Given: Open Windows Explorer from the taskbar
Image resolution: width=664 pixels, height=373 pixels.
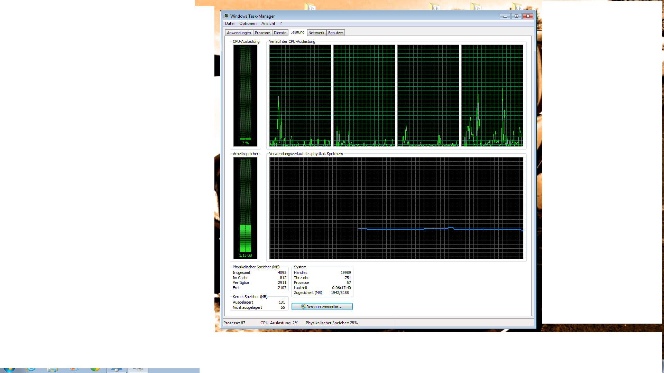Looking at the screenshot, I should click(x=52, y=370).
